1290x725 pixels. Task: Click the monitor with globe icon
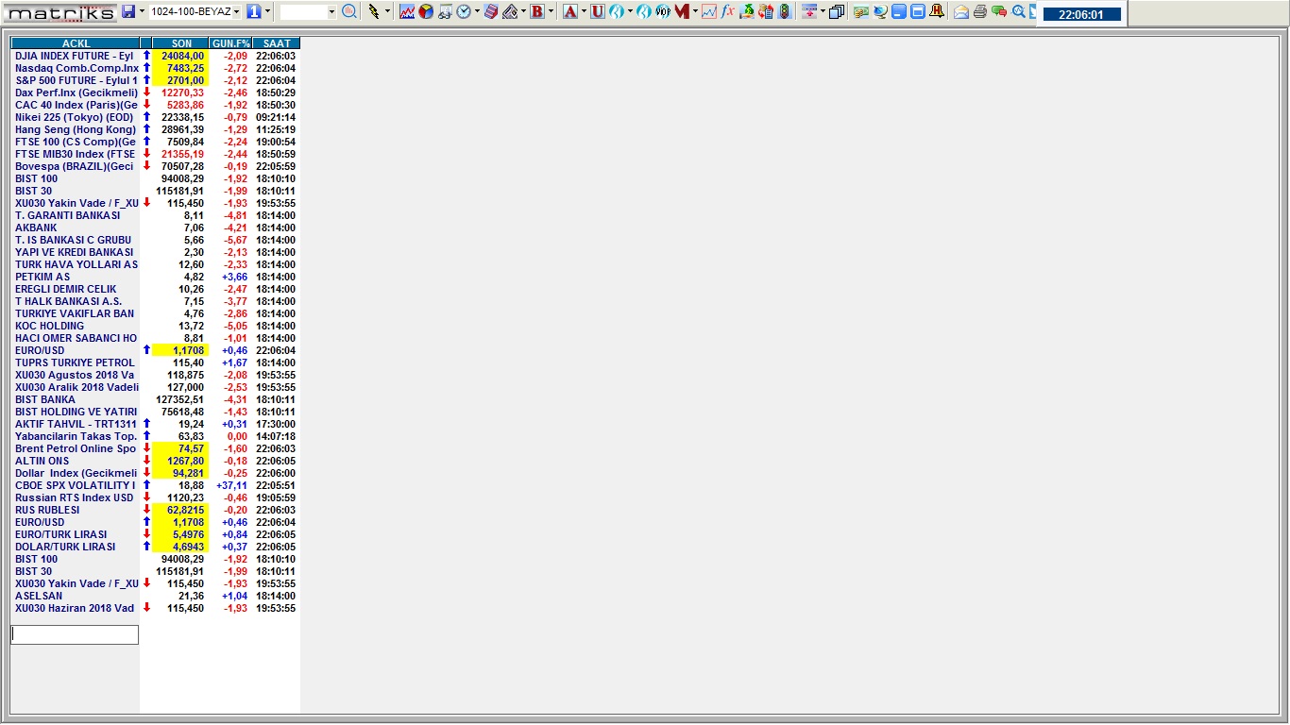click(880, 11)
